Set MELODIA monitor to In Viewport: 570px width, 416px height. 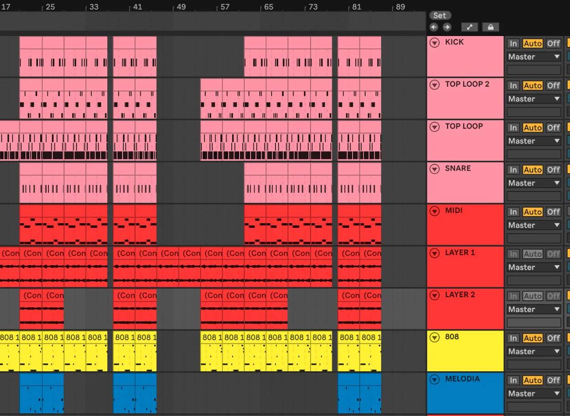click(x=513, y=380)
